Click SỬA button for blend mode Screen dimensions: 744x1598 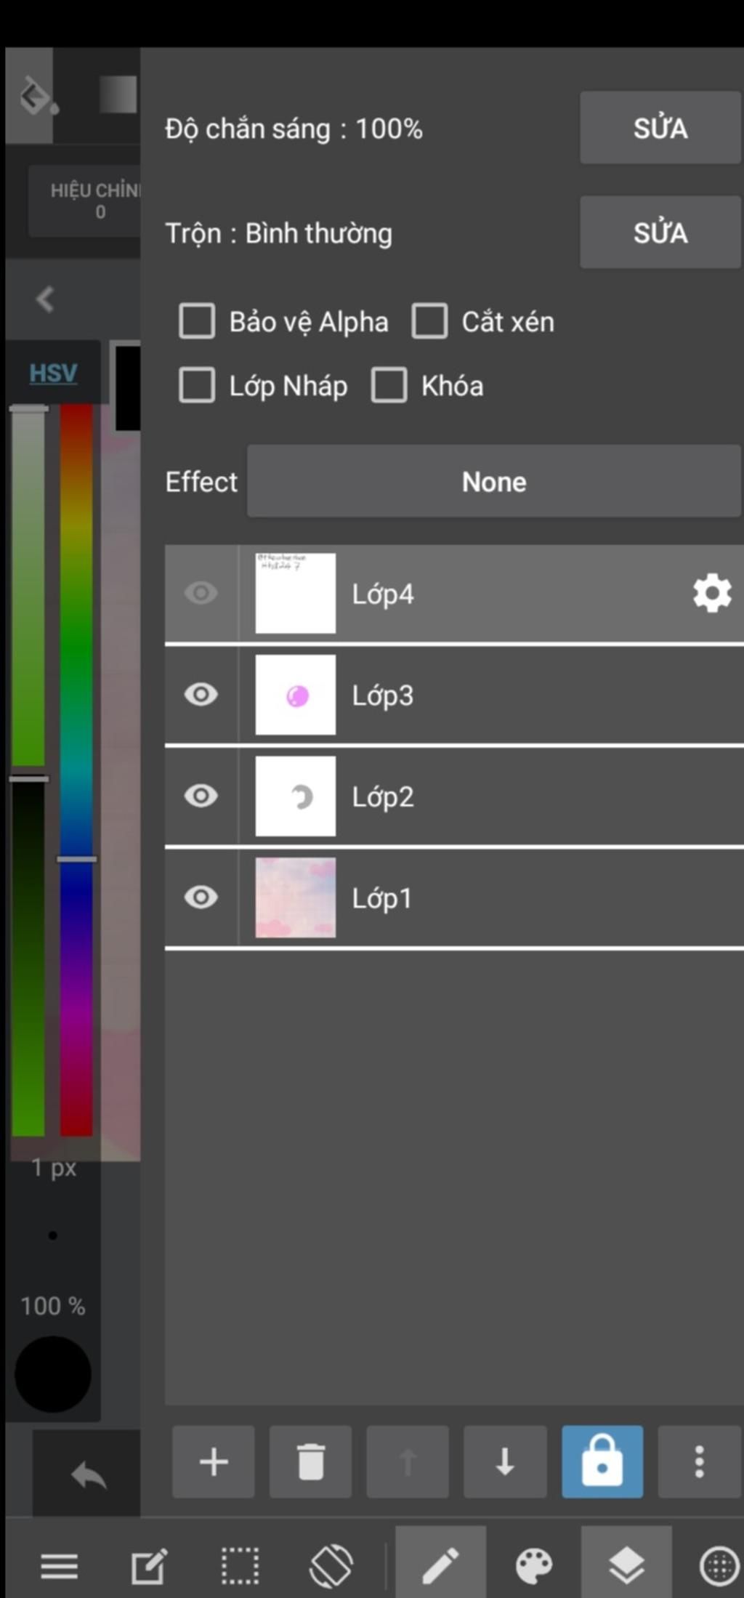coord(660,233)
